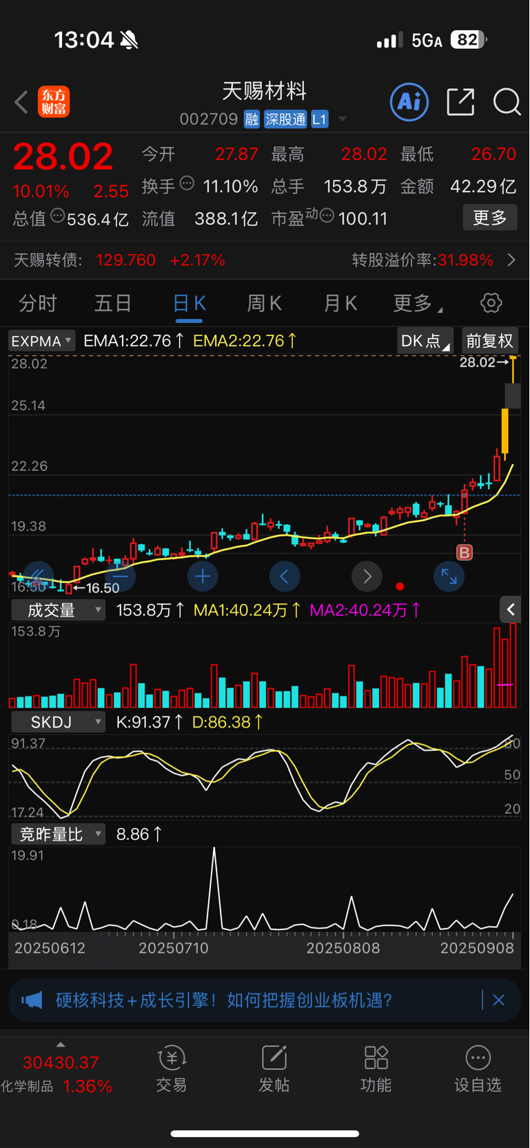Open 天赐转债 convertible bond row

(x=265, y=260)
